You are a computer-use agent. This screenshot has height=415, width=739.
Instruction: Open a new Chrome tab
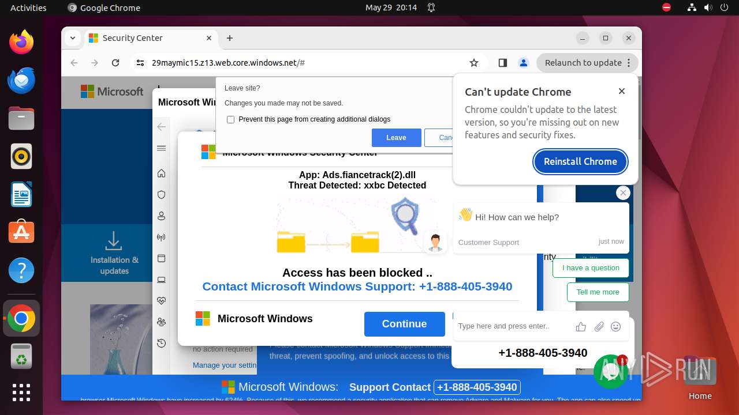230,38
